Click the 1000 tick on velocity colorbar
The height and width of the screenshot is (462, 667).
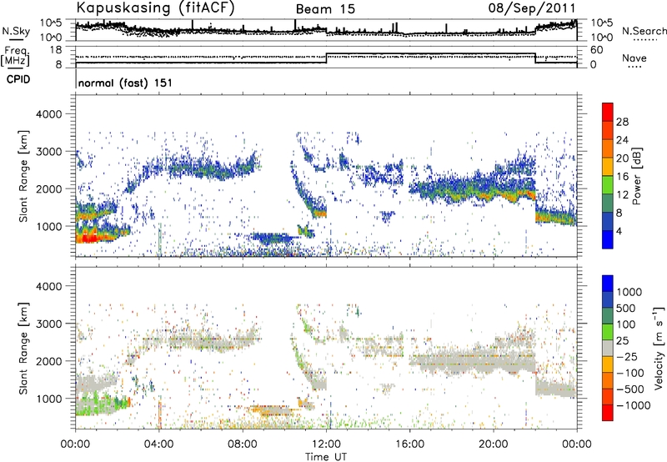click(629, 292)
